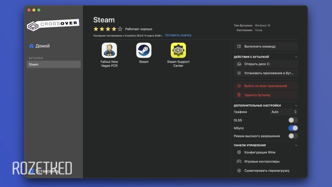Open the Fallout New Vegas PCR icon
This screenshot has width=332, height=187.
pyautogui.click(x=109, y=50)
